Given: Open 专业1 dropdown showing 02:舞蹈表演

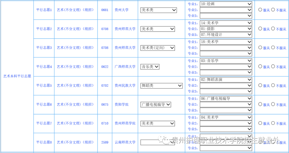Looking at the screenshot, I should (226, 79).
